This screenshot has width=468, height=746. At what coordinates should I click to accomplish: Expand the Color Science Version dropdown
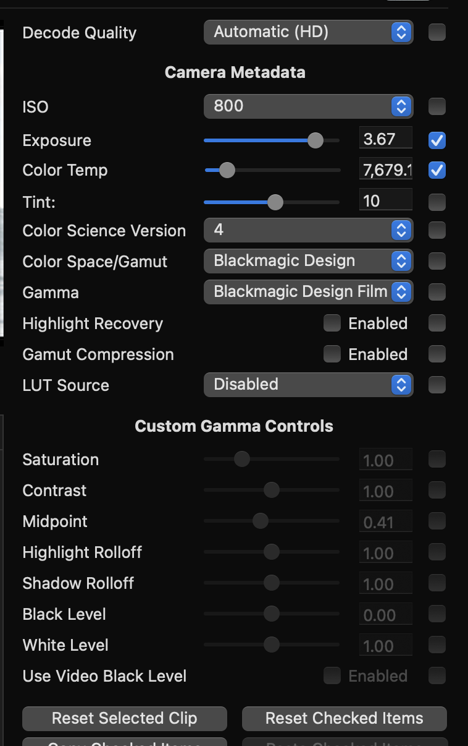308,230
